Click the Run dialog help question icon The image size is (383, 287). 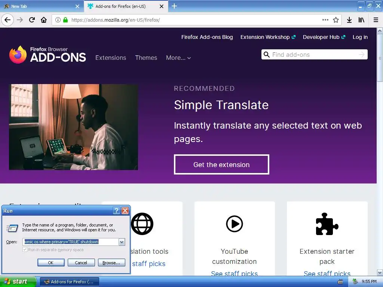pos(117,211)
